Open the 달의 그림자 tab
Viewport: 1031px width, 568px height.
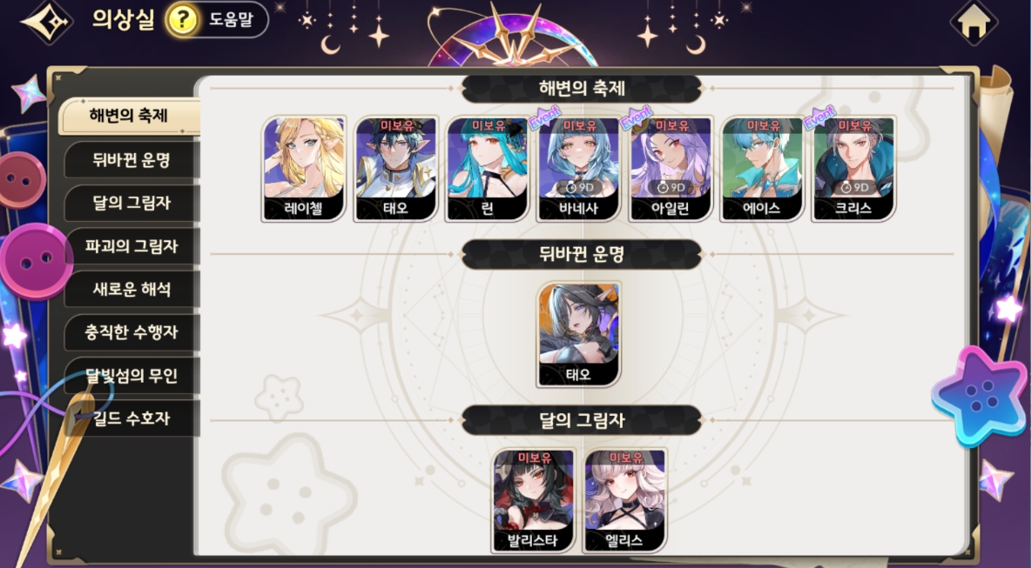coord(131,203)
